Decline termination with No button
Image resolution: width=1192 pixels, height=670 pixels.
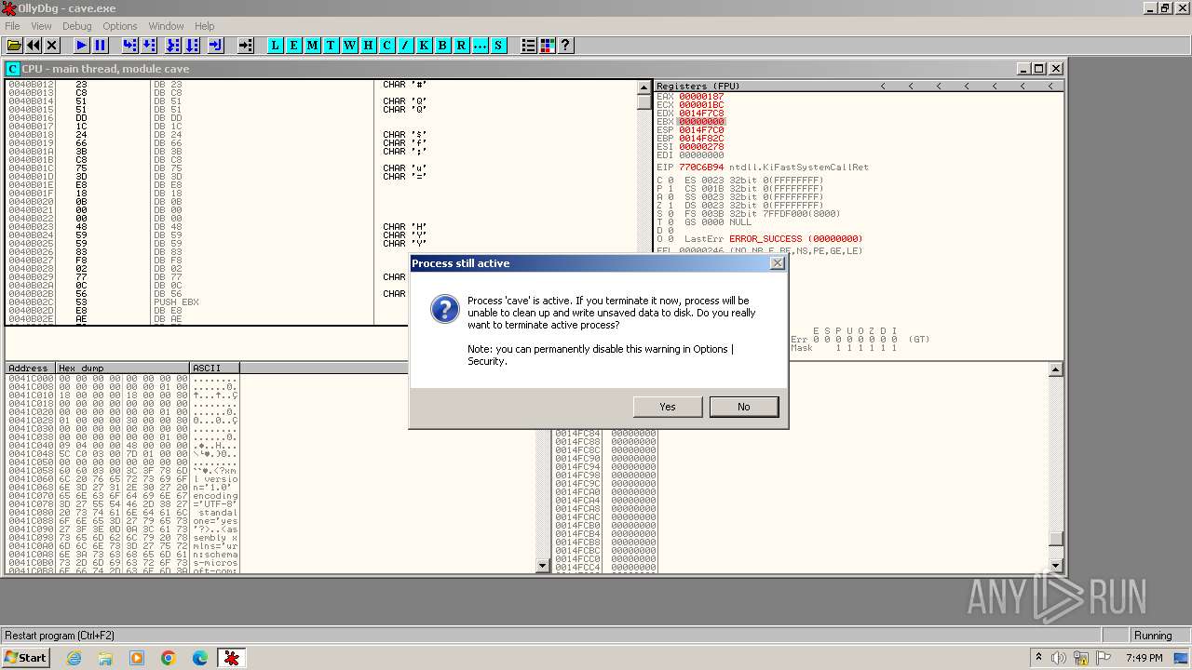click(x=744, y=407)
